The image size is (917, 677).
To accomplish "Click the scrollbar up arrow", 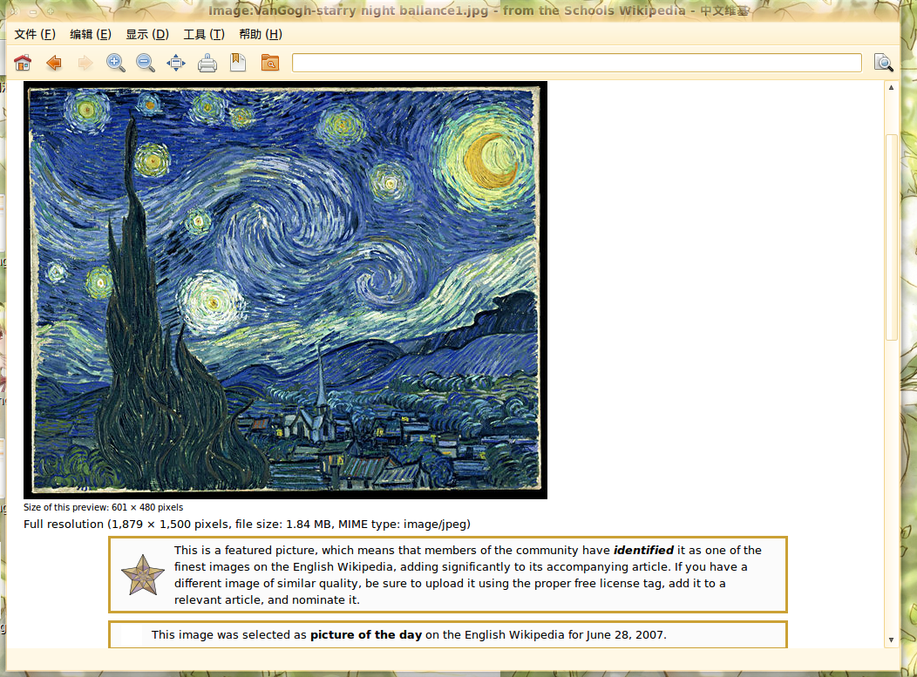I will (891, 88).
